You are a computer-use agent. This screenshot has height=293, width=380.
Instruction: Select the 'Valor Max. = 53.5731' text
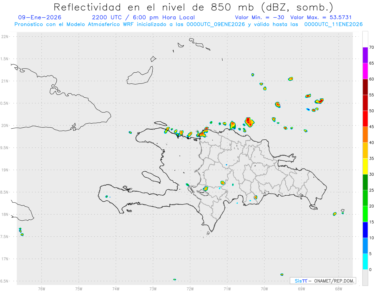coord(321,17)
